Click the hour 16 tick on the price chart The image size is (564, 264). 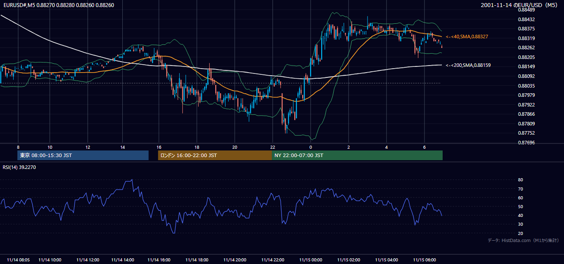coord(159,147)
